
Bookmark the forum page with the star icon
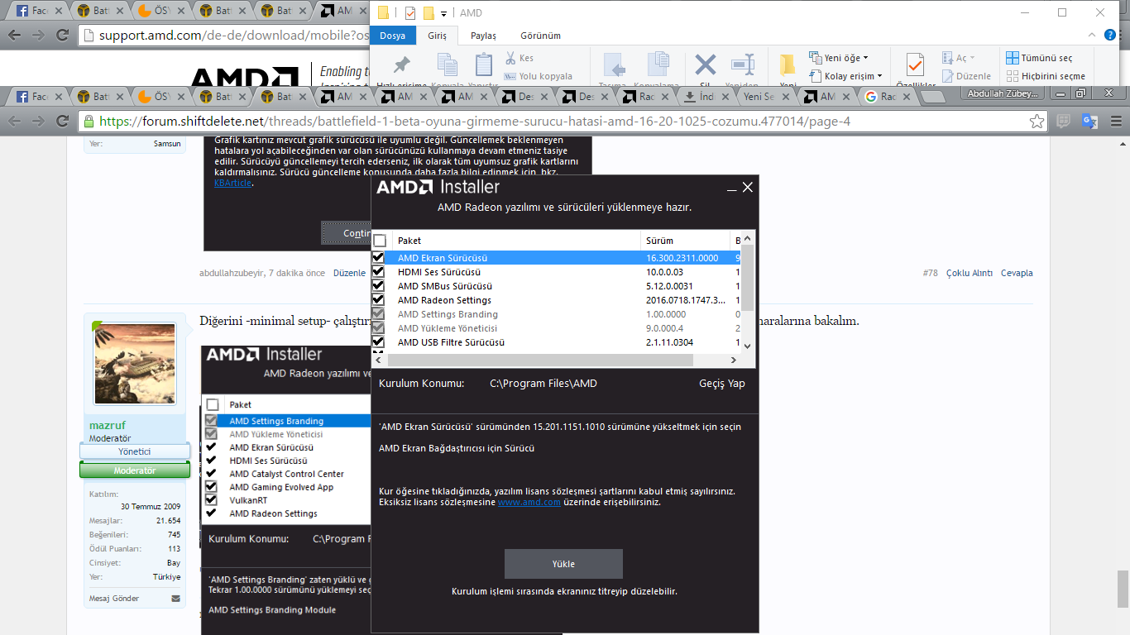coord(1037,122)
